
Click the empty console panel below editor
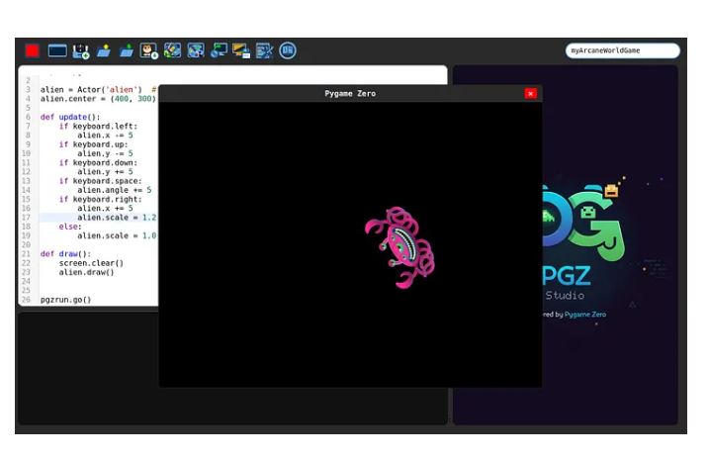[89, 366]
